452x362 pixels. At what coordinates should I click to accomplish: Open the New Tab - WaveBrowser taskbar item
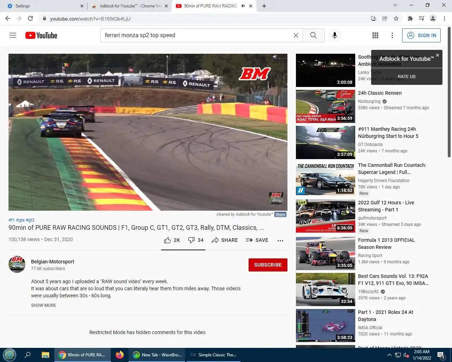(157, 355)
